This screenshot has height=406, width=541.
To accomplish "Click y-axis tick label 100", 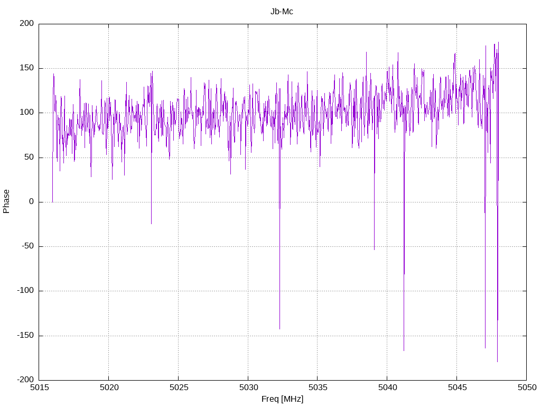I will click(x=27, y=113).
